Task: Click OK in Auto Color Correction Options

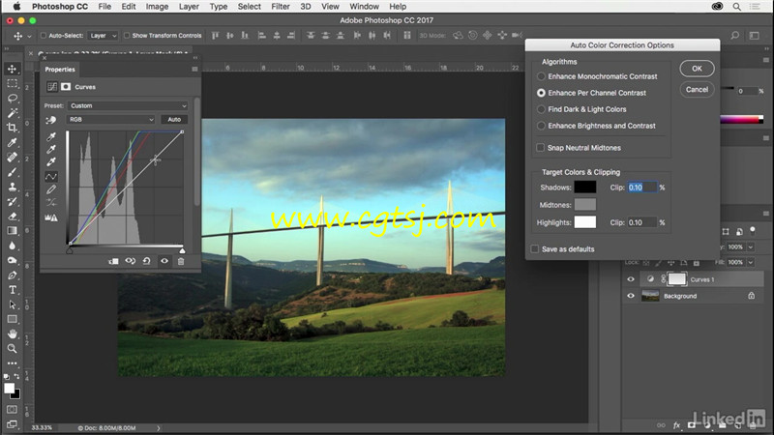Action: 697,69
